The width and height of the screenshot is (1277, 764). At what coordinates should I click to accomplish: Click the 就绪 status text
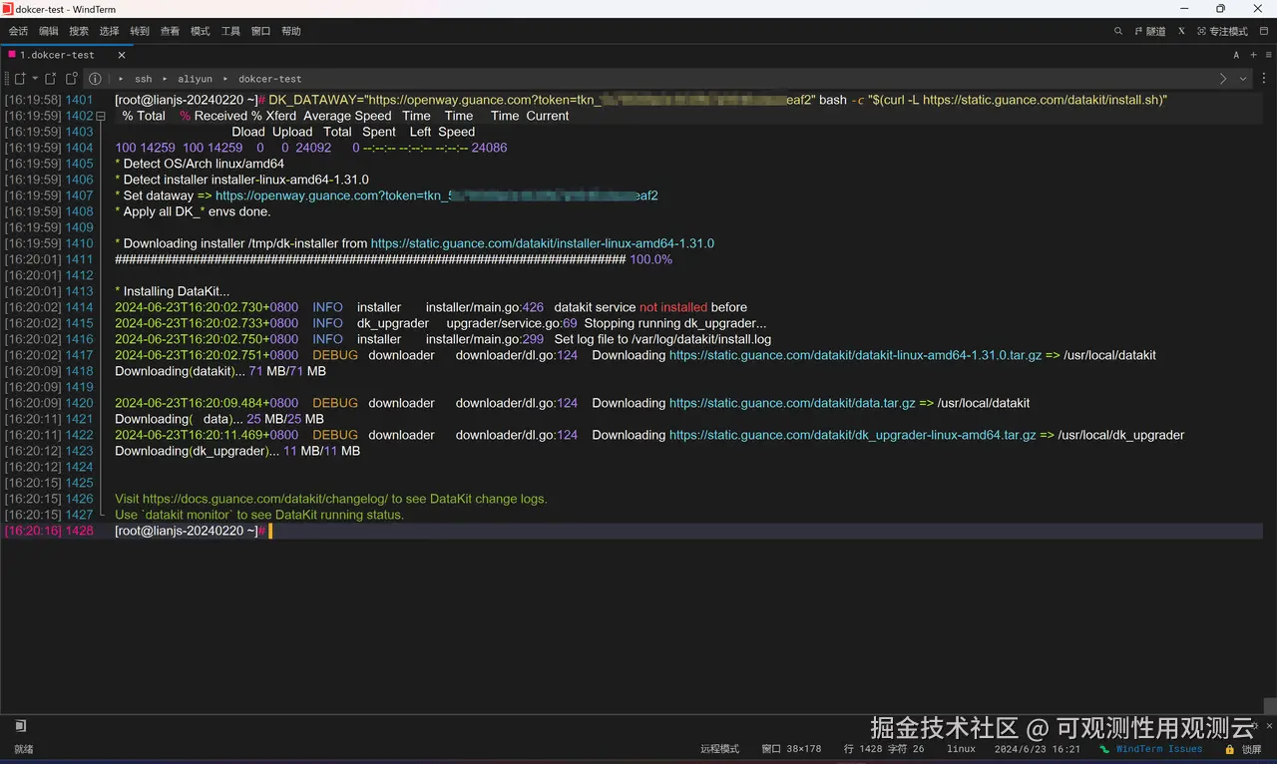[x=23, y=749]
